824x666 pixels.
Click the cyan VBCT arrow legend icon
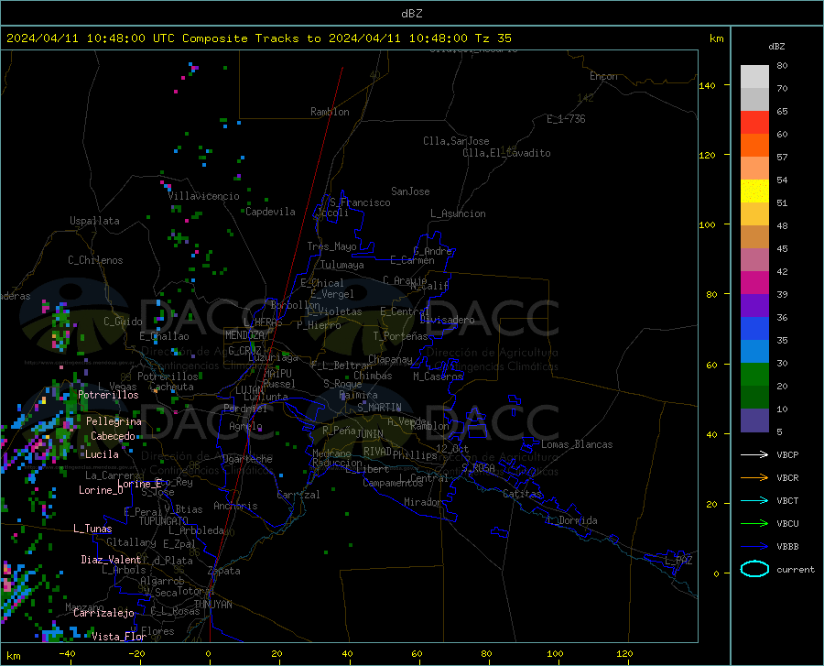(x=754, y=500)
